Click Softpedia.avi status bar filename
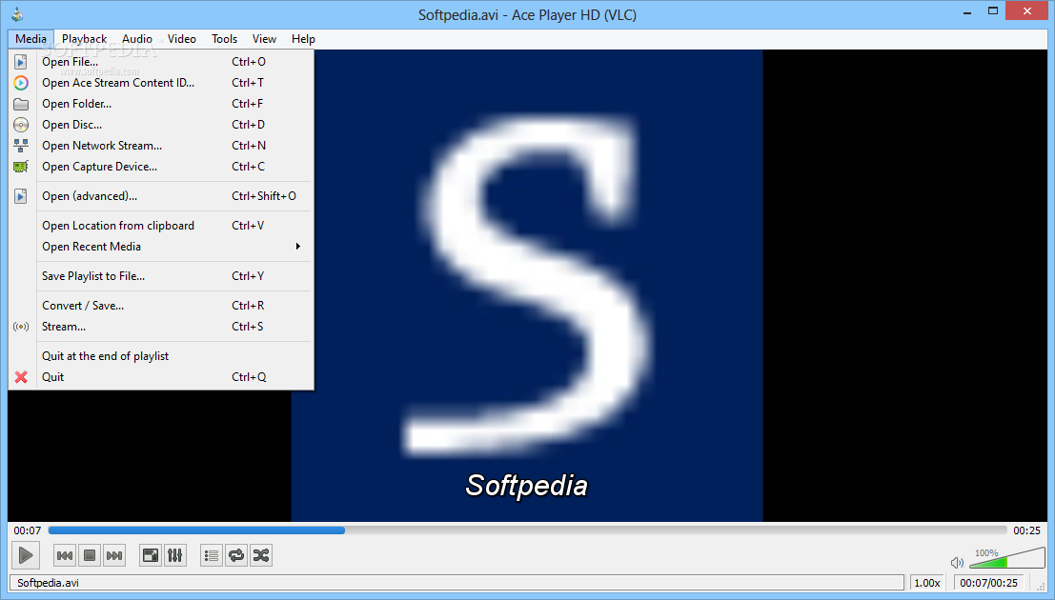 (x=48, y=583)
